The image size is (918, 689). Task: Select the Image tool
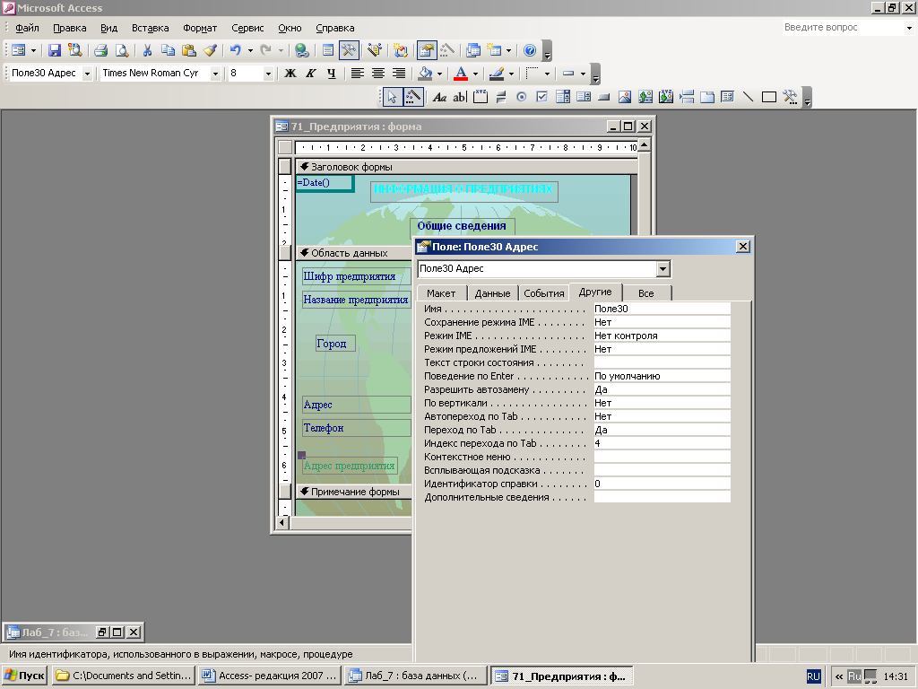[x=625, y=97]
